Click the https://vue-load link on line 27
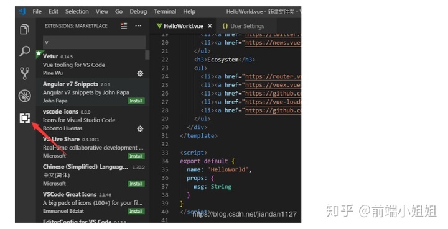Image resolution: width=448 pixels, height=229 pixels. pyautogui.click(x=273, y=102)
